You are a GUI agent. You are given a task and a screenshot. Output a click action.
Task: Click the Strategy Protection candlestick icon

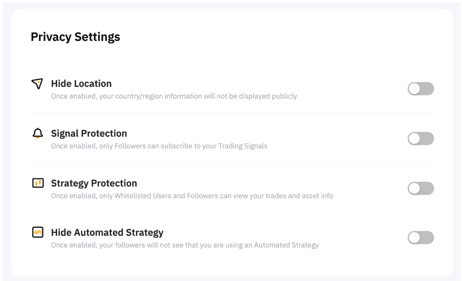37,183
